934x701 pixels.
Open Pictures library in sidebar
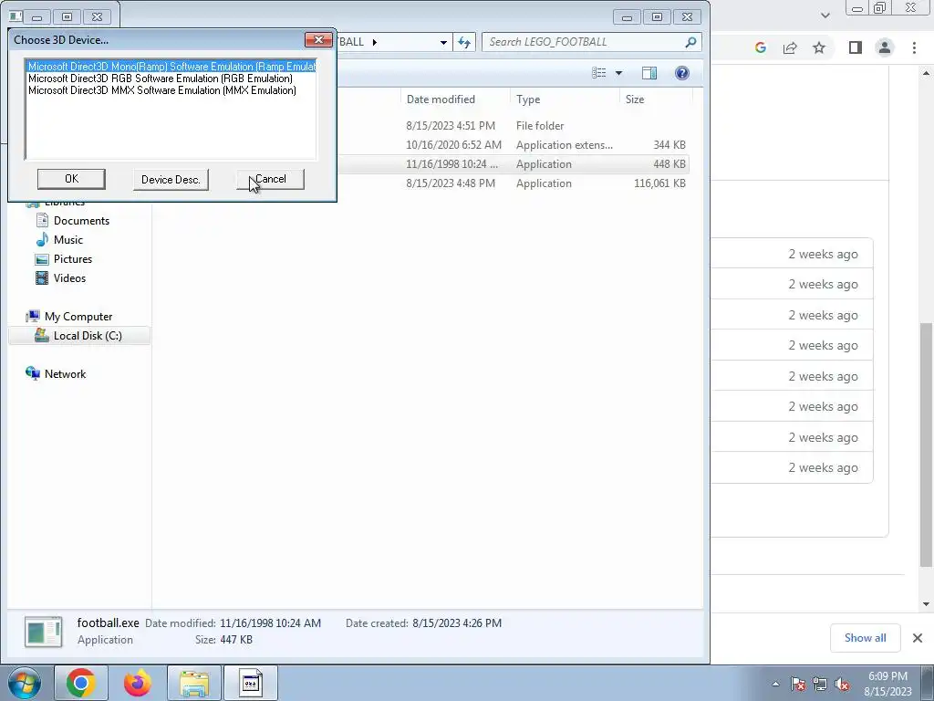[x=73, y=258]
